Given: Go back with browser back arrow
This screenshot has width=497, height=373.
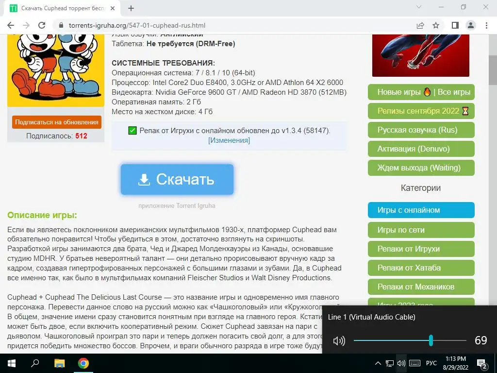Looking at the screenshot, I should tap(11, 25).
